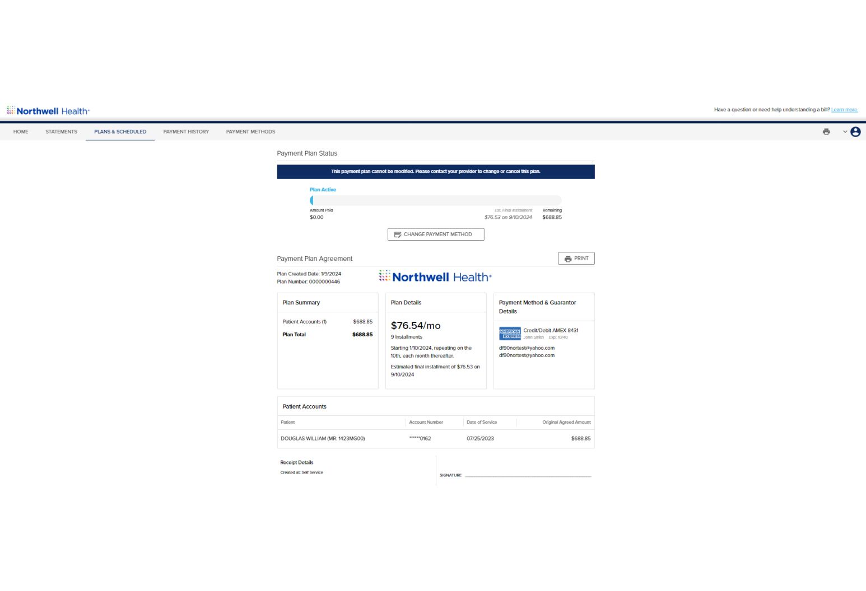Screen dimensions: 866x591
Task: Expand the chevron next to the account avatar
Action: point(844,132)
